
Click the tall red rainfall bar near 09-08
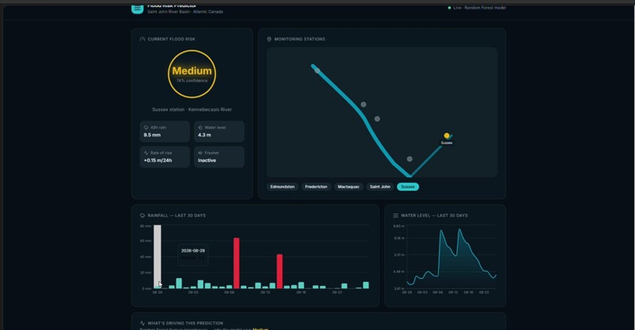(x=236, y=263)
